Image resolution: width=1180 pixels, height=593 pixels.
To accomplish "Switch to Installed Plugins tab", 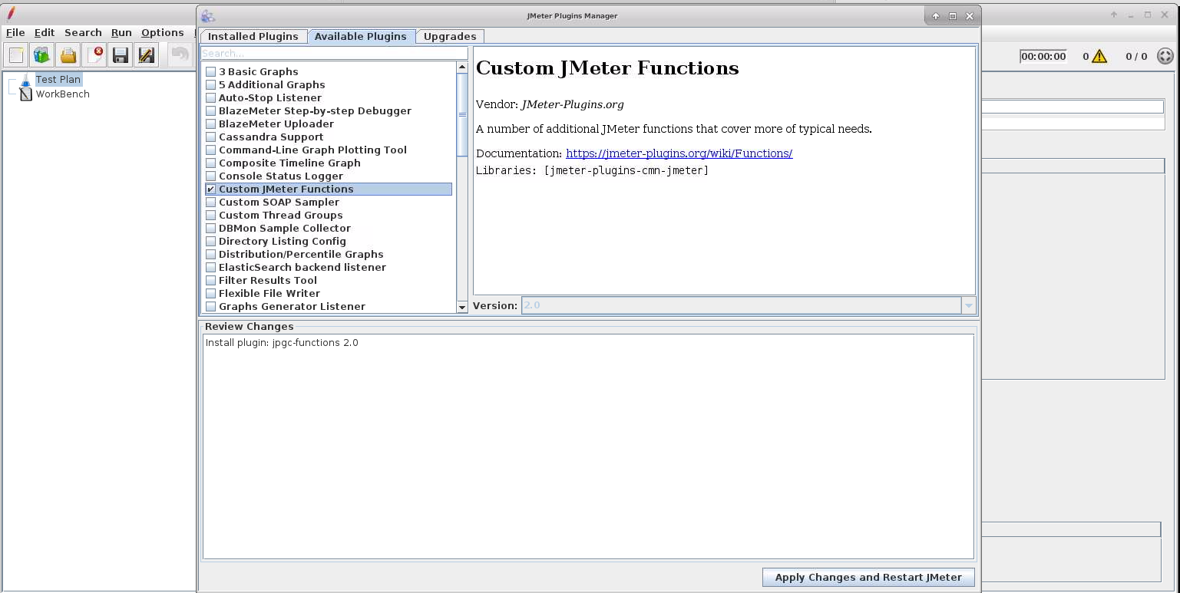I will (x=253, y=37).
